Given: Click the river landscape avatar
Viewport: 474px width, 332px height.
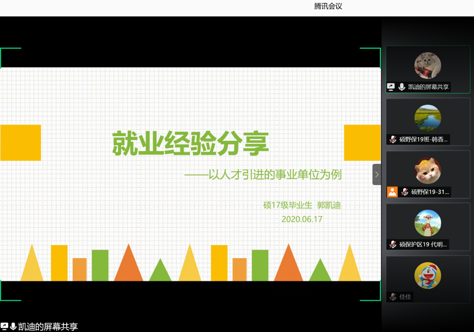Looking at the screenshot, I should [428, 118].
